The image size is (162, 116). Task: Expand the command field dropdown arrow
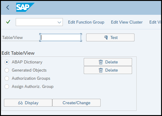(59, 22)
